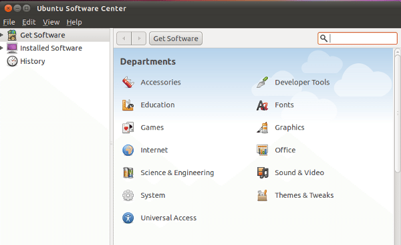Select the Developer Tools trowel icon
Image resolution: width=401 pixels, height=245 pixels.
coord(263,83)
